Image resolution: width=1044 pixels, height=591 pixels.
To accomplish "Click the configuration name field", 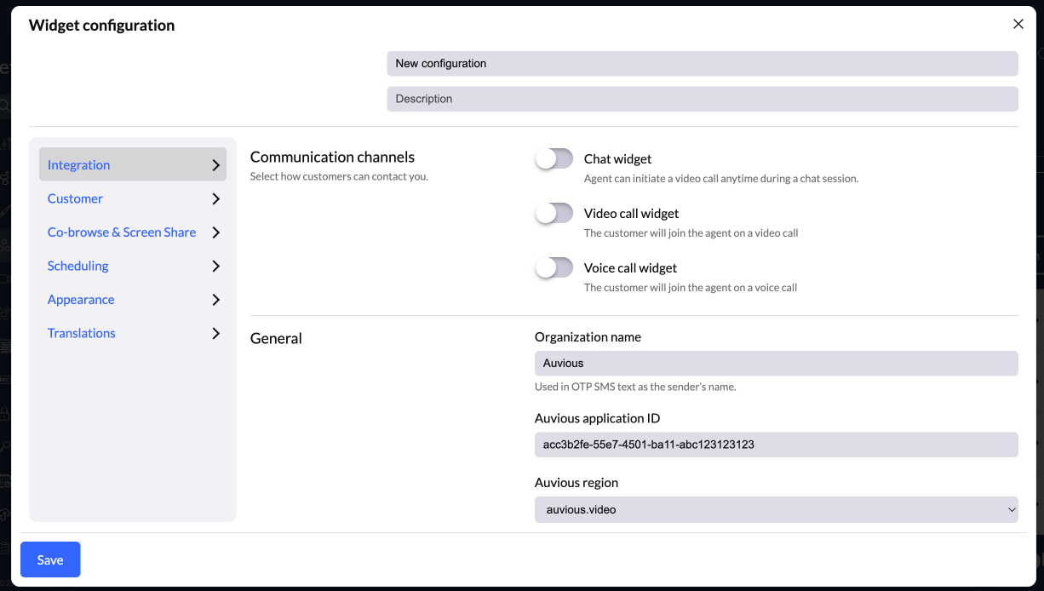I will (x=702, y=64).
